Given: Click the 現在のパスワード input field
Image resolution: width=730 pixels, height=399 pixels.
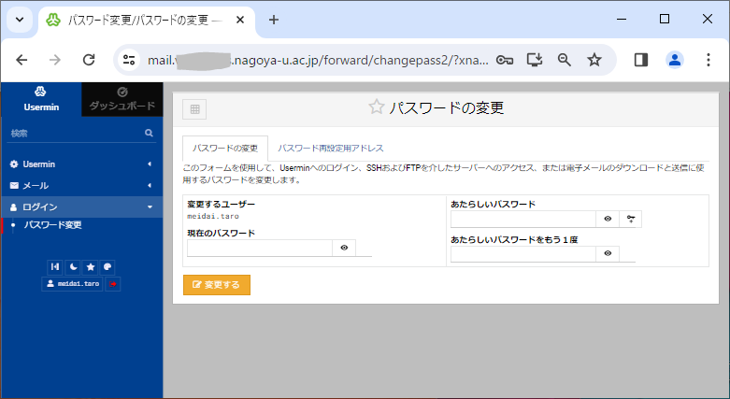Looking at the screenshot, I should [x=260, y=248].
